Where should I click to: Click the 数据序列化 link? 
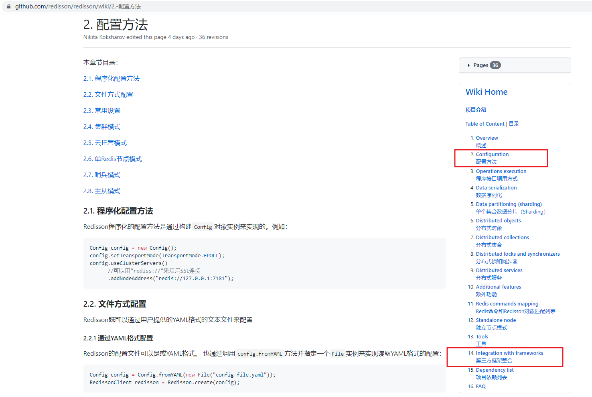click(x=489, y=195)
